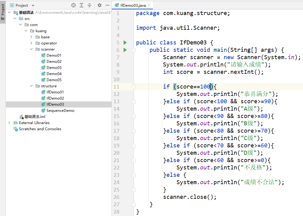The height and width of the screenshot is (216, 303).
Task: Collapse the 基础语法 project root node
Action: point(9,12)
